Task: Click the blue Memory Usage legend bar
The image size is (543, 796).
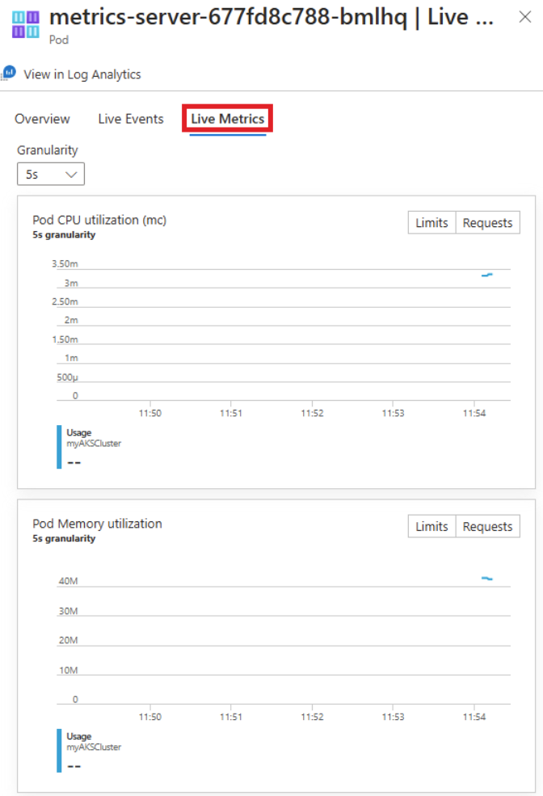Action: point(59,750)
